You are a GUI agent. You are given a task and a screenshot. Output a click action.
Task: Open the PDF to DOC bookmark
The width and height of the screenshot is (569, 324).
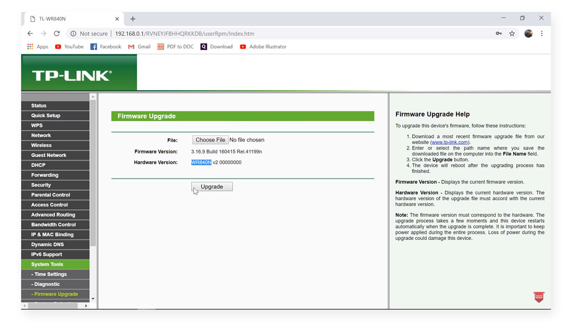pos(175,47)
